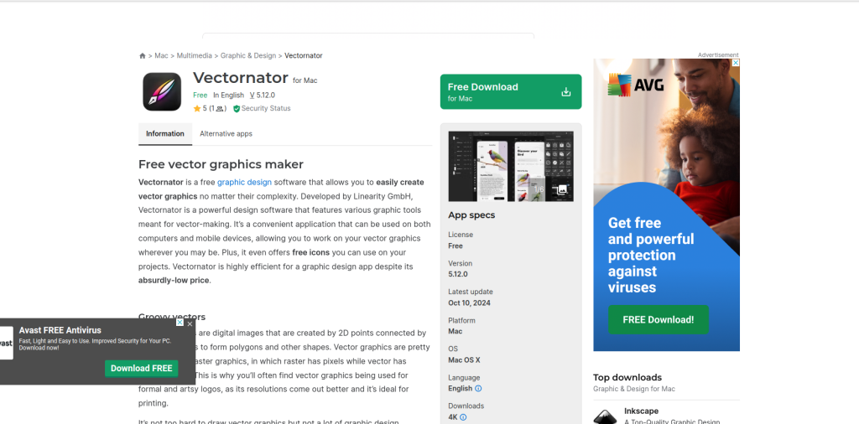Open Graphic & Design breadcrumb category
This screenshot has width=859, height=424.
pyautogui.click(x=247, y=56)
